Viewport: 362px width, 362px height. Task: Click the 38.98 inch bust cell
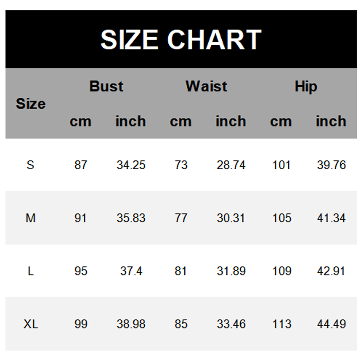pyautogui.click(x=131, y=324)
